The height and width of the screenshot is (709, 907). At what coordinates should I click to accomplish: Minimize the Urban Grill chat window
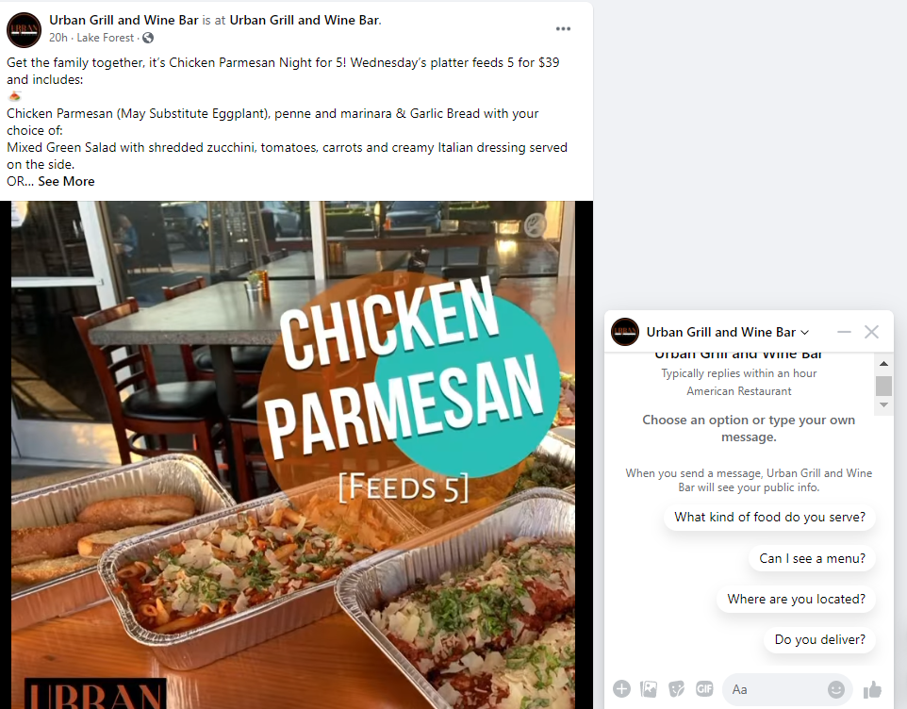coord(844,332)
